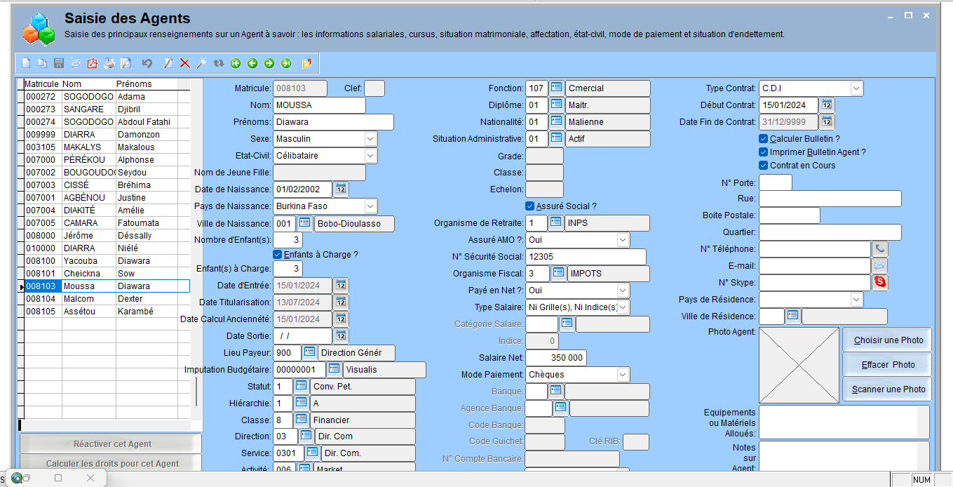Screen dimensions: 953x487
Task: Delete record with red X icon
Action: 185,63
